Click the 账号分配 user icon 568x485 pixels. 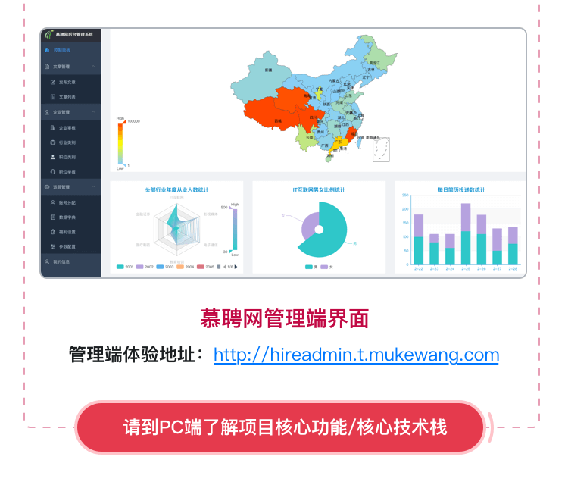53,202
